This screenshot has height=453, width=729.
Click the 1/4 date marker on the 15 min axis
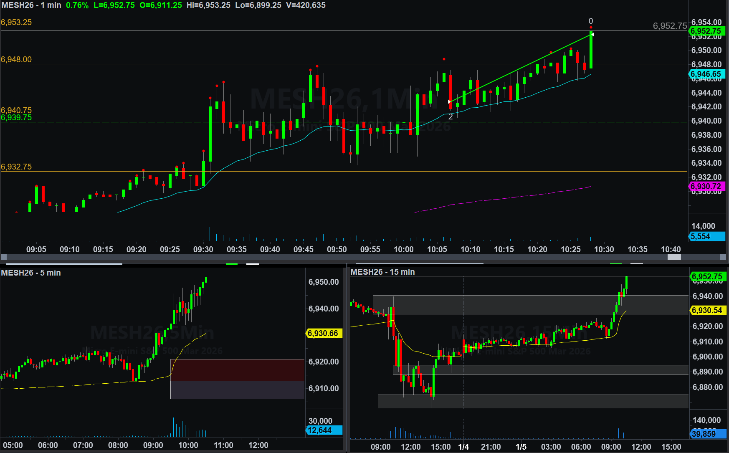(463, 447)
